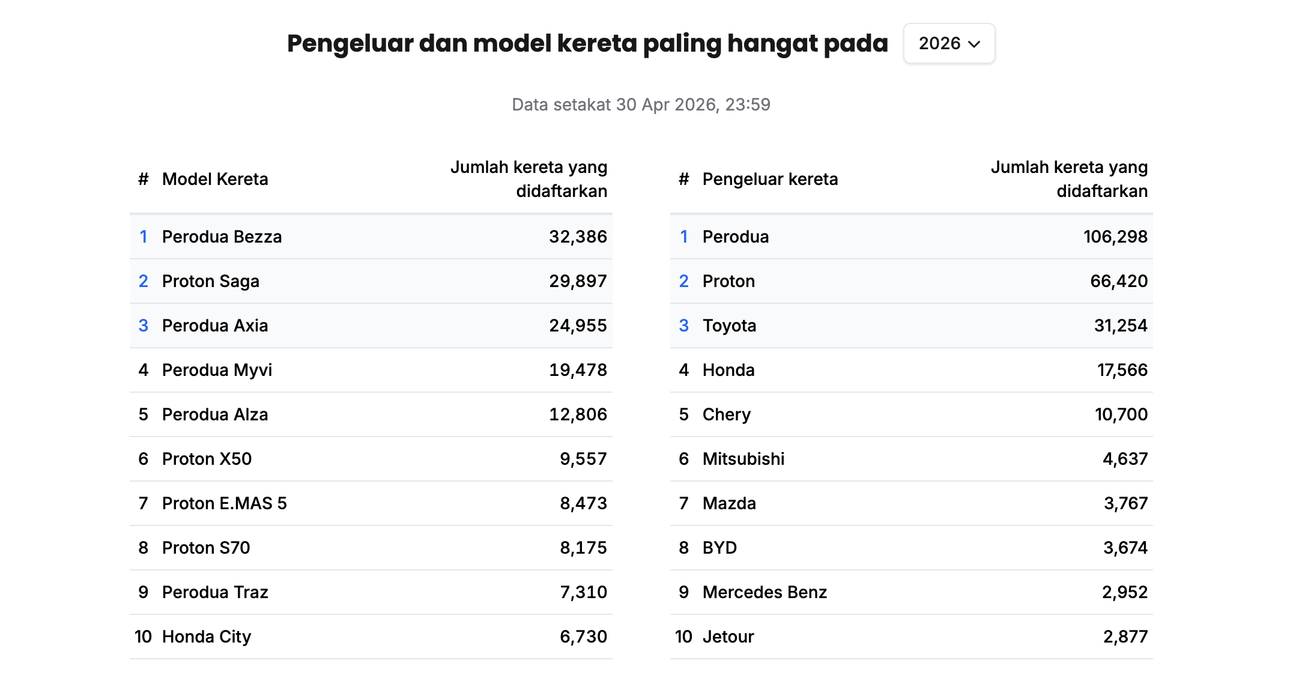Screen dimensions: 1311x699
Task: Select the 'Proton E.MAS 5' model row
Action: coord(371,503)
